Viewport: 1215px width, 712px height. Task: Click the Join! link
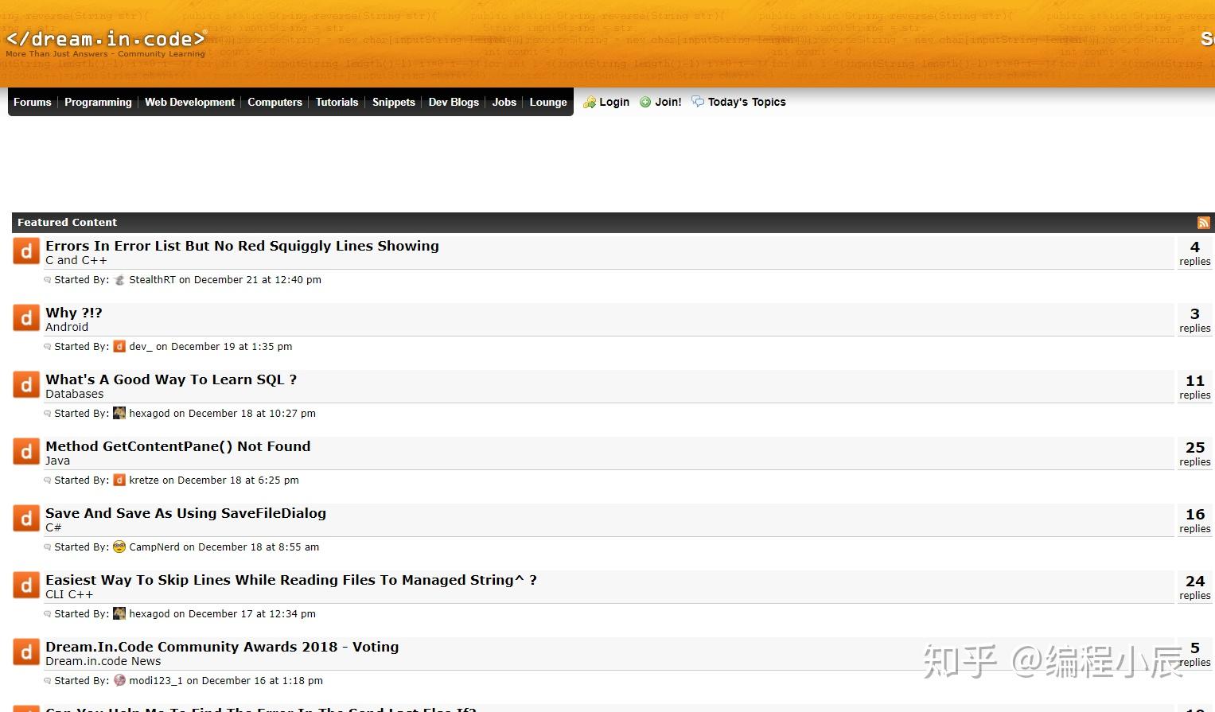click(x=668, y=102)
